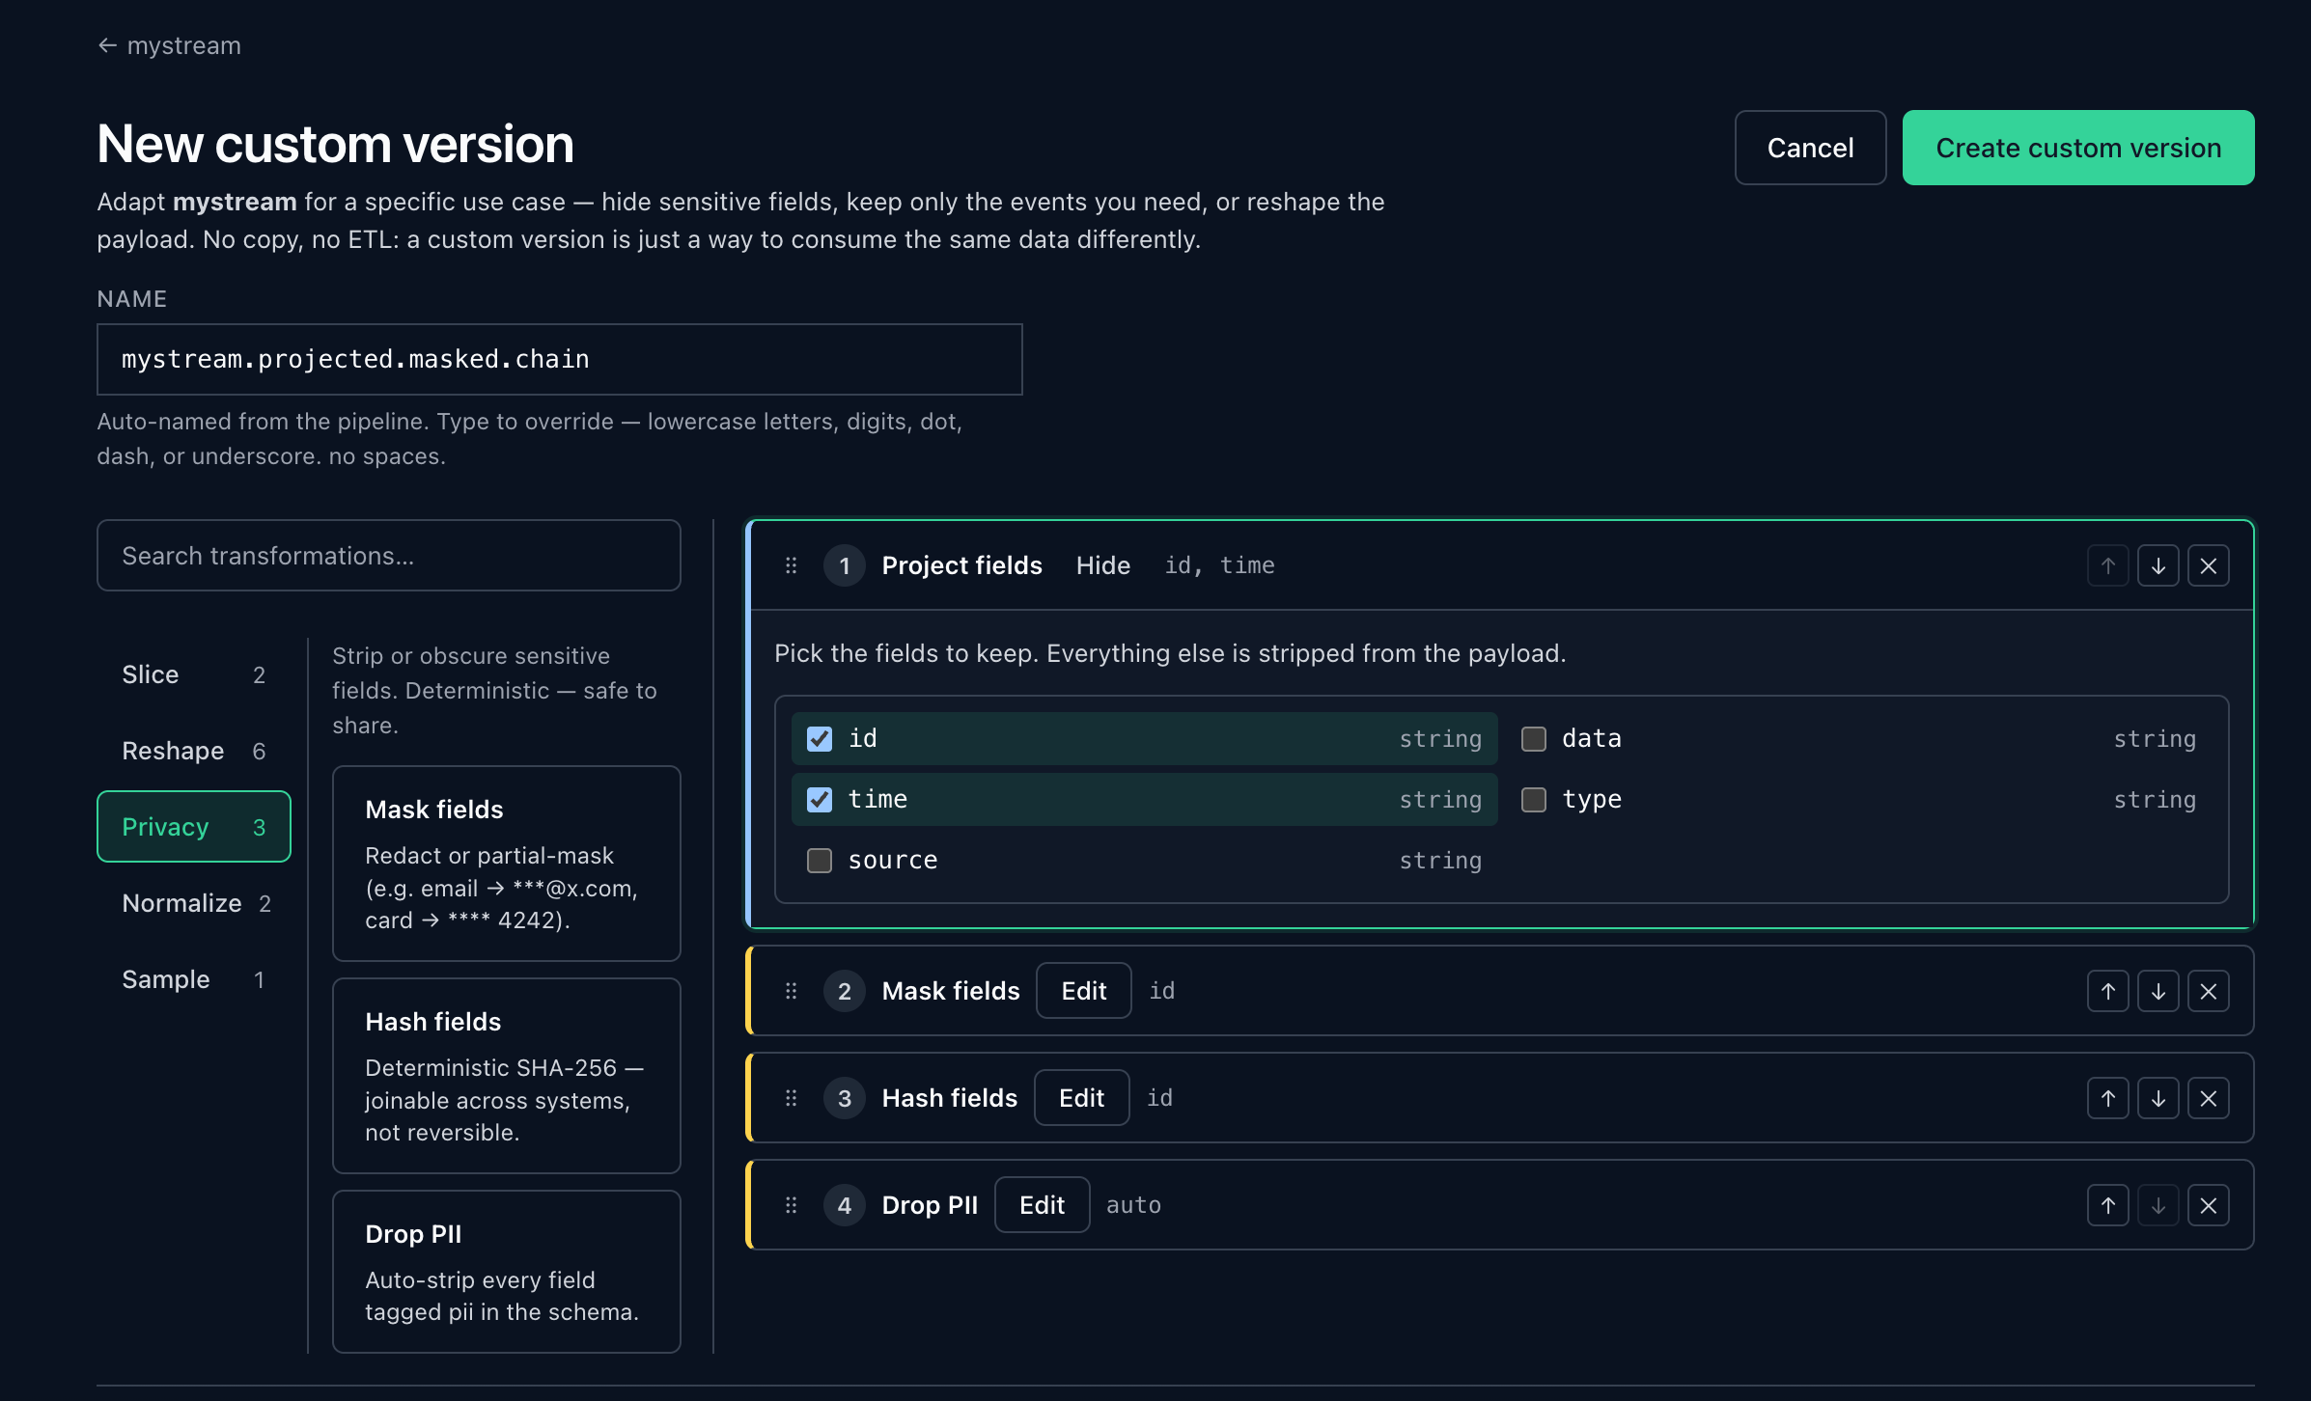
Task: Remove the Mask fields step
Action: pyautogui.click(x=2209, y=991)
